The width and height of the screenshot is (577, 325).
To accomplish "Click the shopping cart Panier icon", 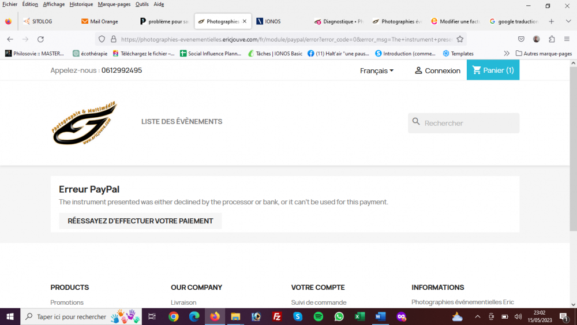I will pos(477,70).
